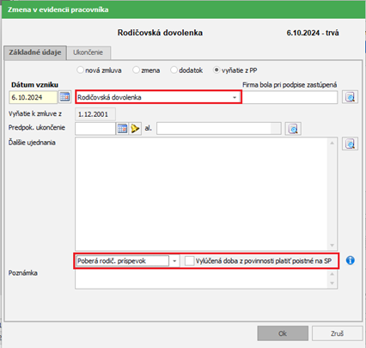Click into the Poznámka text field
This screenshot has width=366, height=348.
point(202,279)
